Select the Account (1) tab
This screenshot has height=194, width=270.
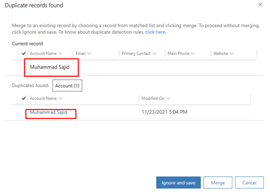click(x=67, y=86)
